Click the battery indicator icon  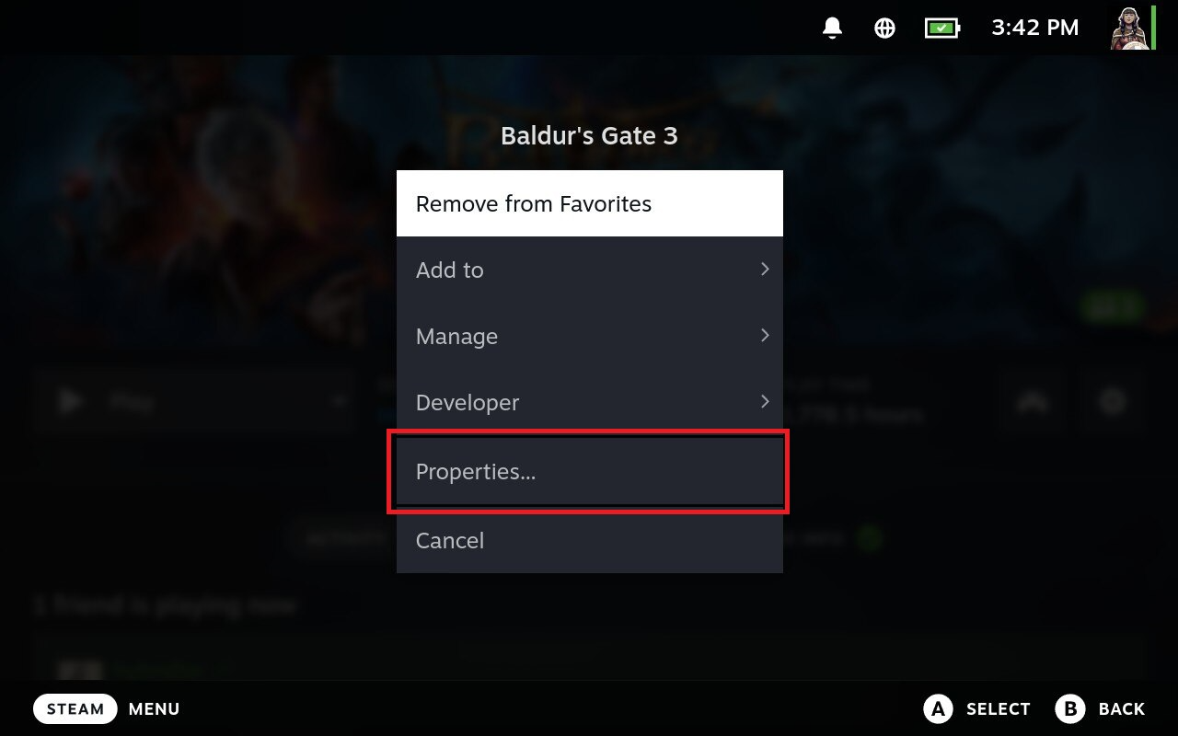pyautogui.click(x=942, y=28)
